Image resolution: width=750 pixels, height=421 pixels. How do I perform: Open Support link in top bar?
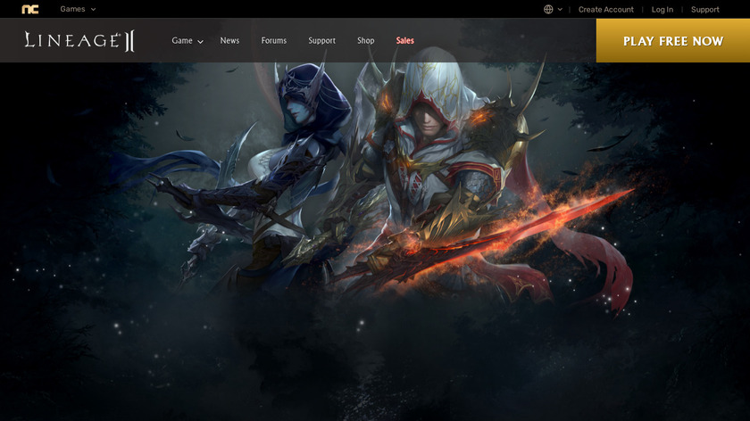click(x=705, y=9)
